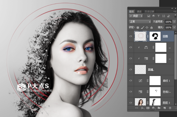Delete layer with trash icon
Image resolution: width=177 pixels, height=117 pixels.
[170, 108]
